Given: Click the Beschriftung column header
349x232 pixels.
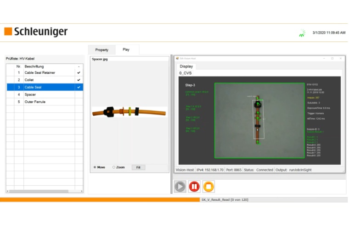Looking at the screenshot, I should pyautogui.click(x=46, y=66).
